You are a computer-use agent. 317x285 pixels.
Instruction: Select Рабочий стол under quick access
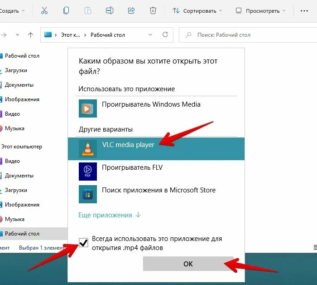tap(22, 56)
